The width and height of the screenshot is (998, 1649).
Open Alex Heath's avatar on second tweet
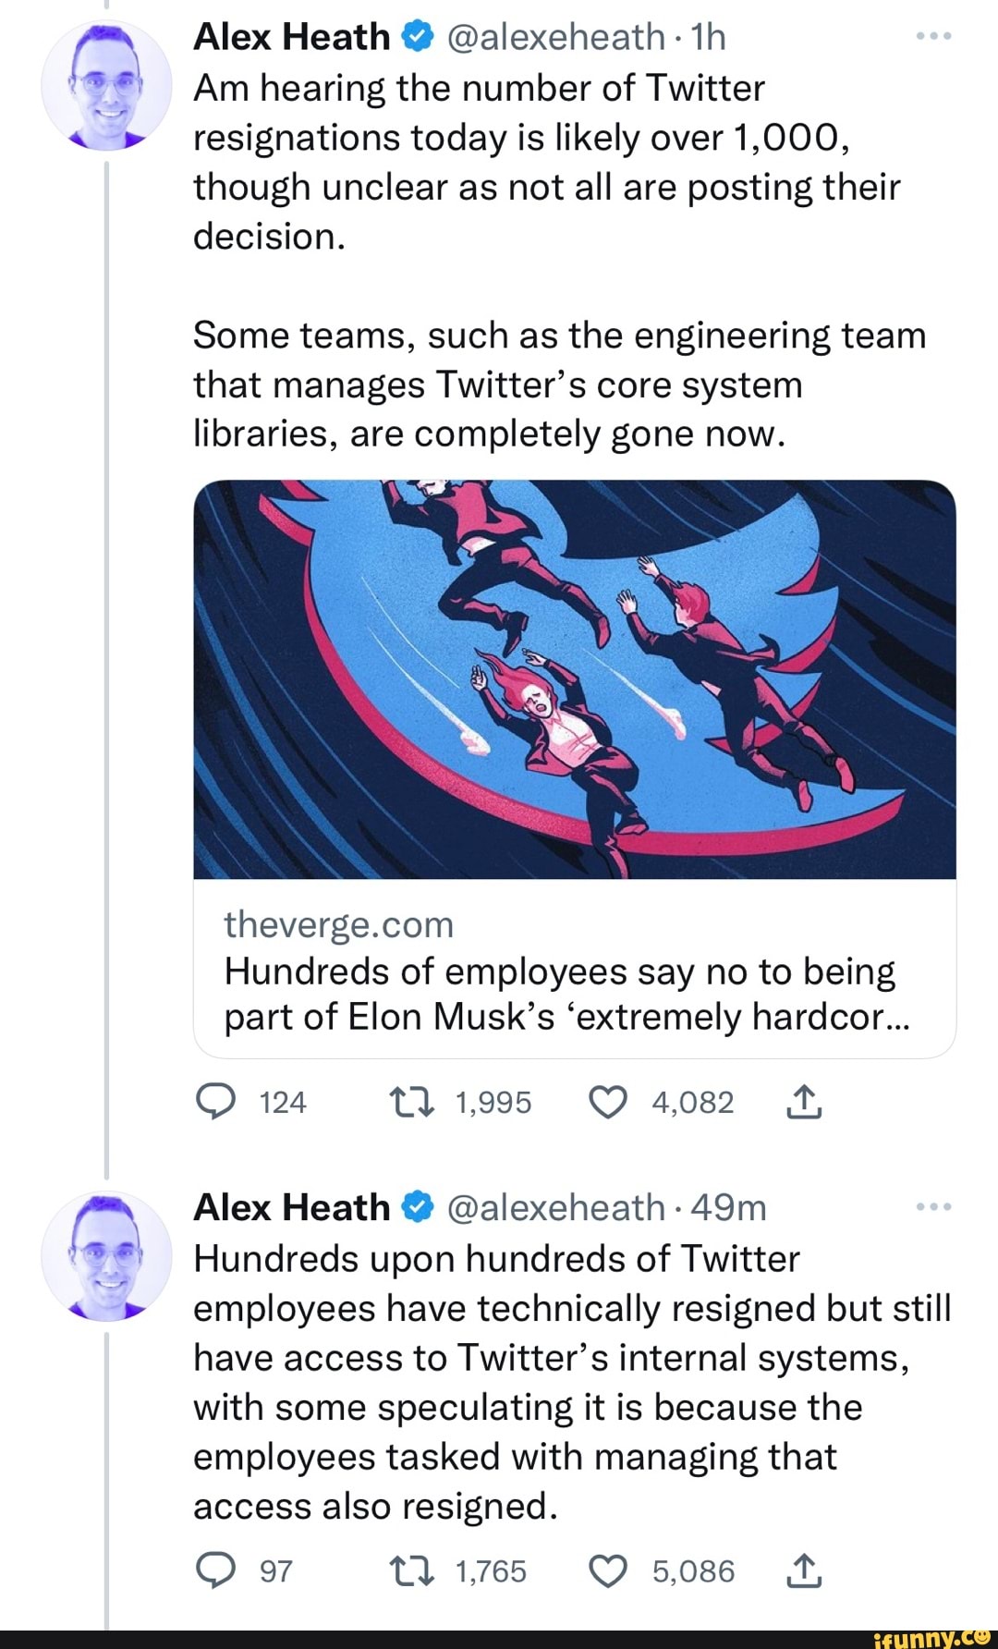click(107, 1256)
